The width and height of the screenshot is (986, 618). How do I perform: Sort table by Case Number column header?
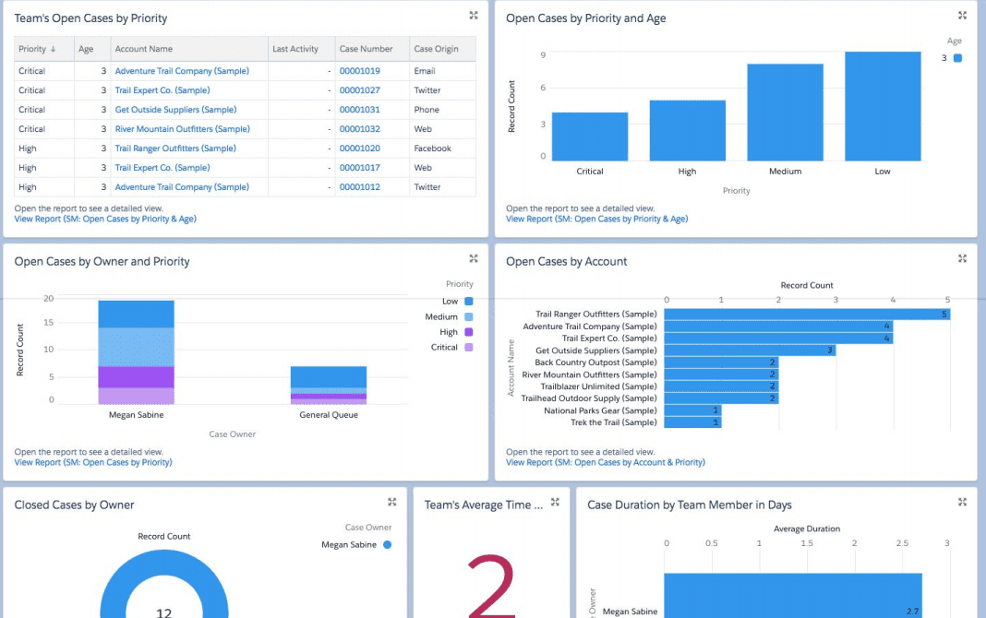click(366, 49)
